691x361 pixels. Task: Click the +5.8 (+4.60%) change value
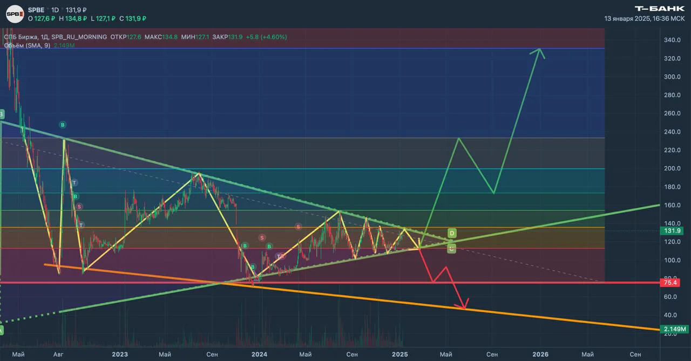coord(266,37)
